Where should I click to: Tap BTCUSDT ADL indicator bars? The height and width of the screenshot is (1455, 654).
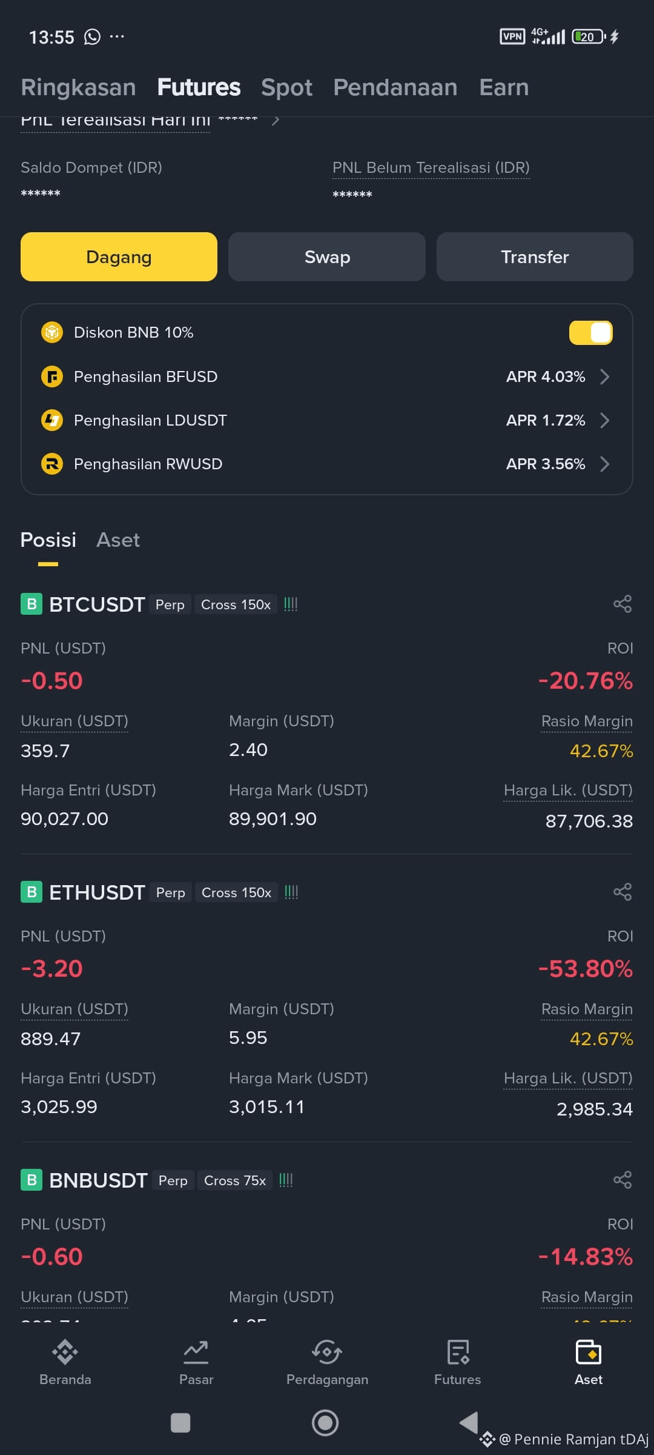[x=291, y=604]
